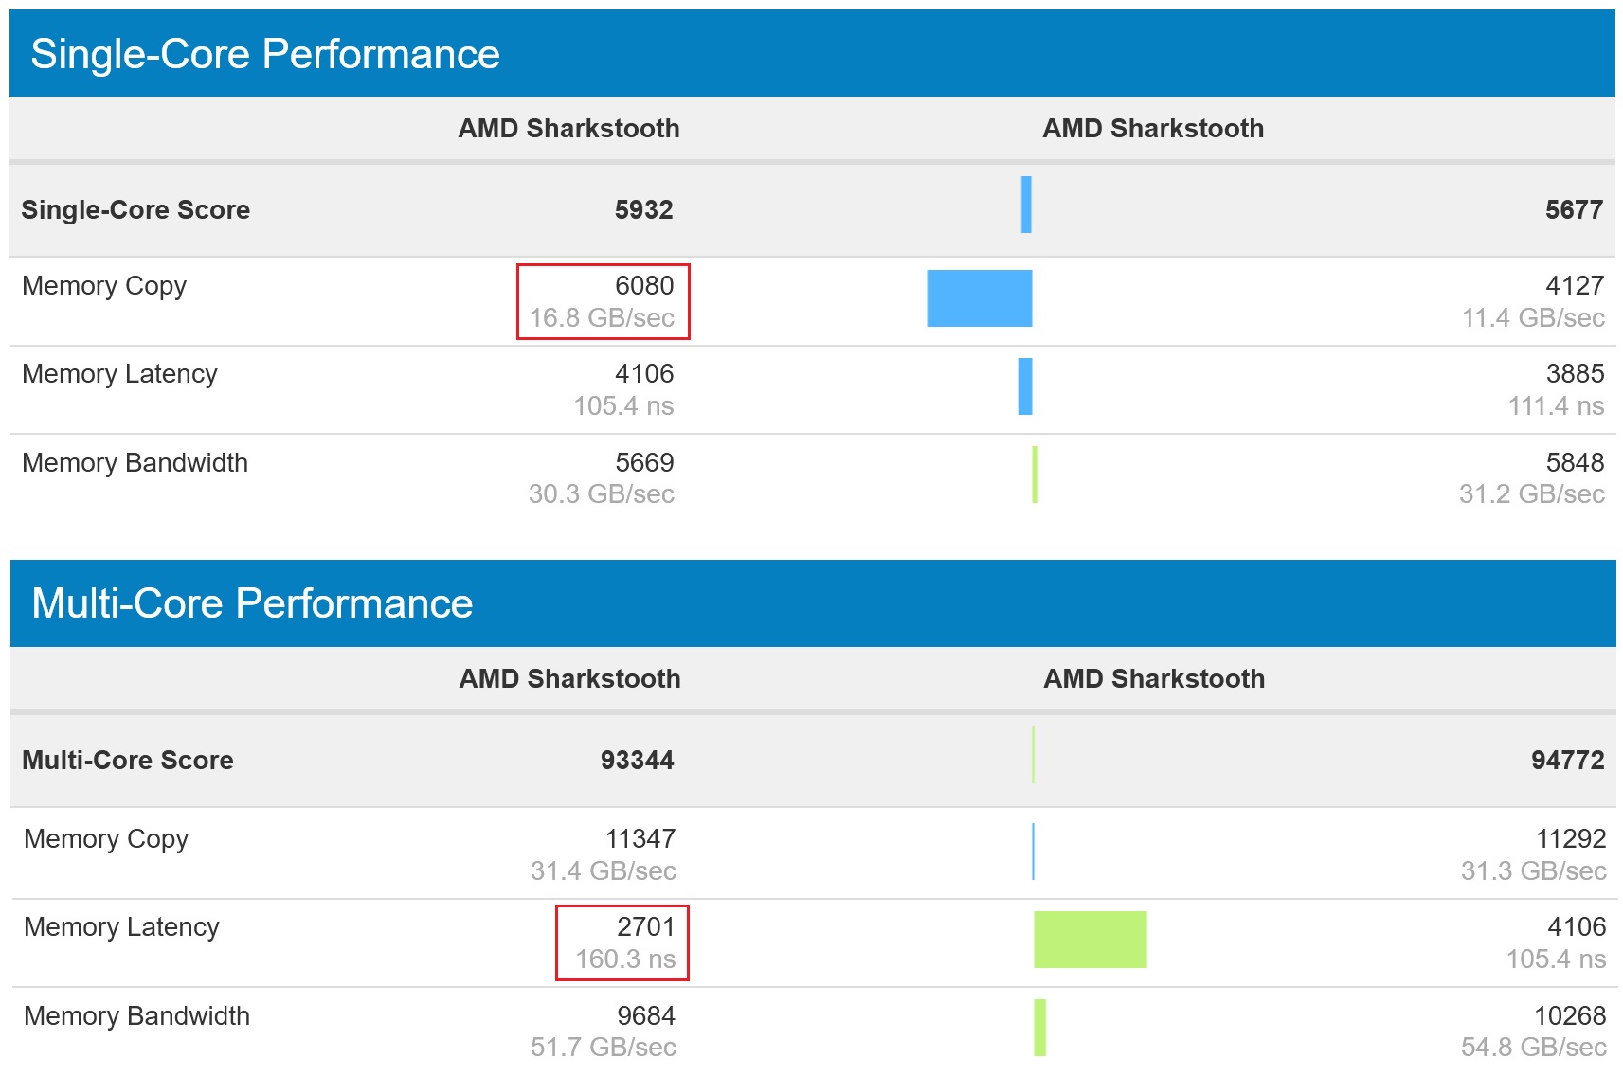The width and height of the screenshot is (1623, 1076).
Task: Click the multi-core score value 93344
Action: click(x=637, y=760)
